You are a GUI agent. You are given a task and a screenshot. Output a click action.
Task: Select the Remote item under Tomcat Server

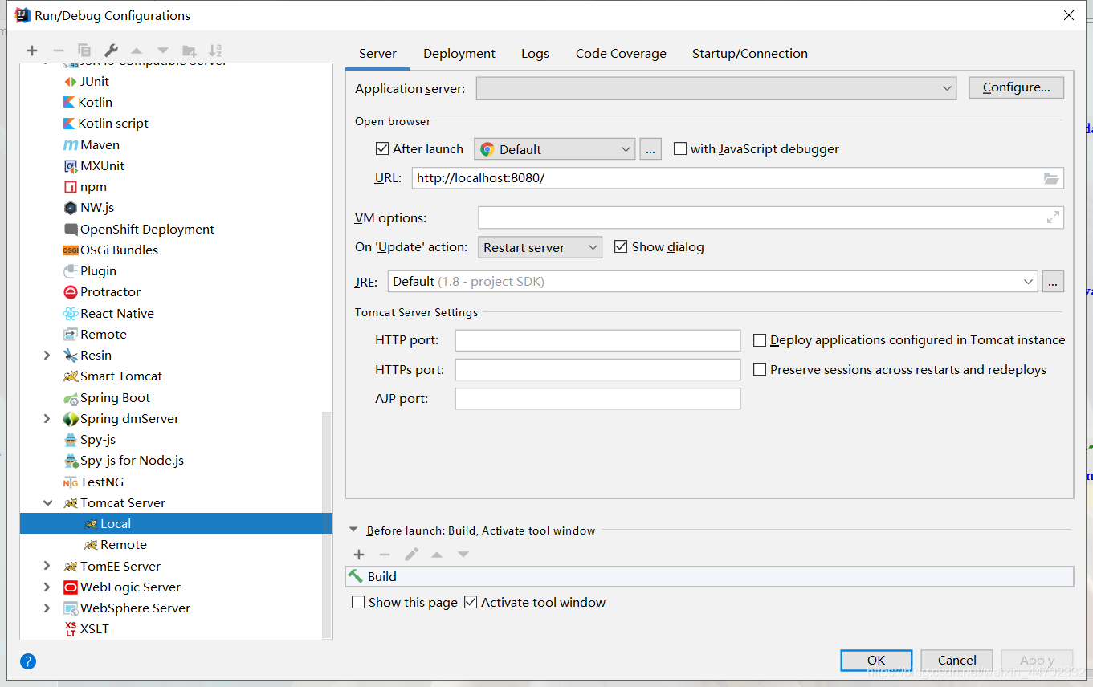pyautogui.click(x=124, y=544)
